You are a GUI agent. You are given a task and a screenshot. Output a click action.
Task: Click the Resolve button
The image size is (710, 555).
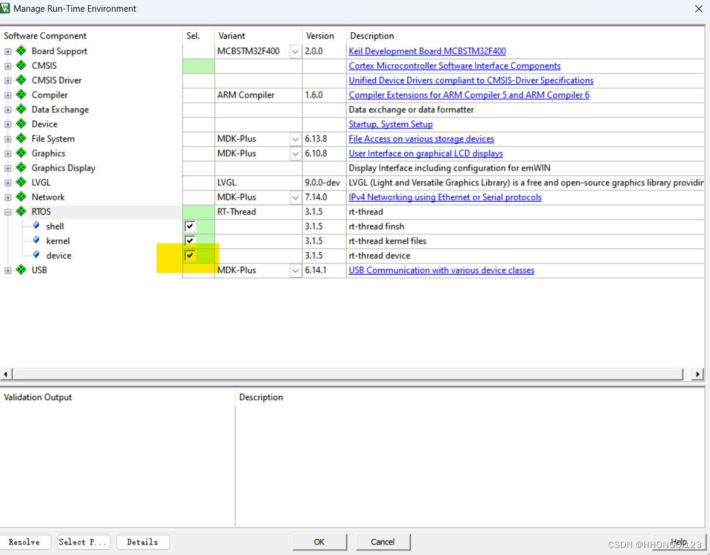click(25, 542)
